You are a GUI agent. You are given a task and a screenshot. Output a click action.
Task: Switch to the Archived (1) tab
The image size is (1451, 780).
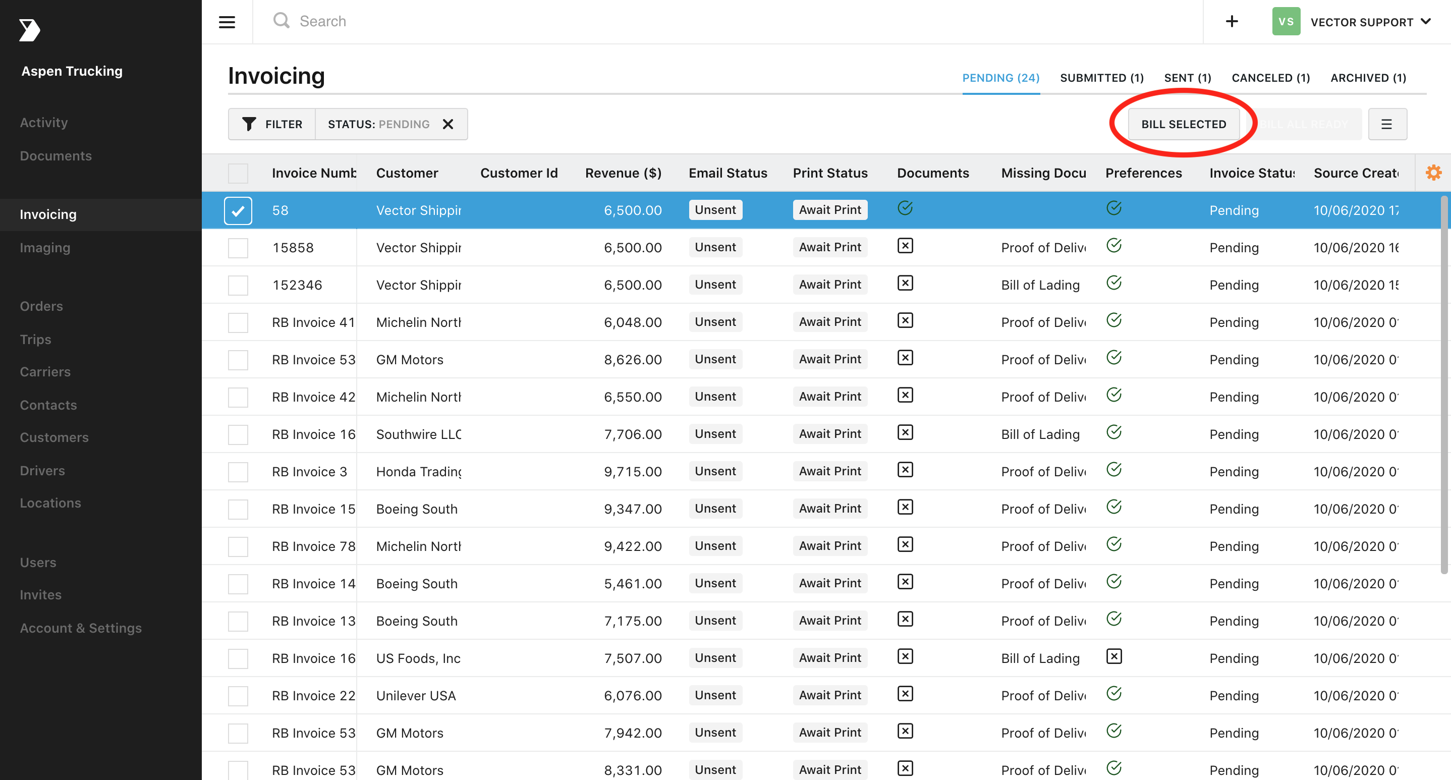click(1368, 78)
